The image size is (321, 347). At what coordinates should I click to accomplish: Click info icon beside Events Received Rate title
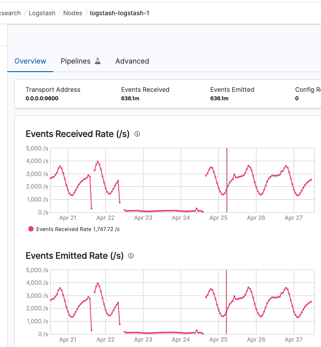click(x=137, y=134)
